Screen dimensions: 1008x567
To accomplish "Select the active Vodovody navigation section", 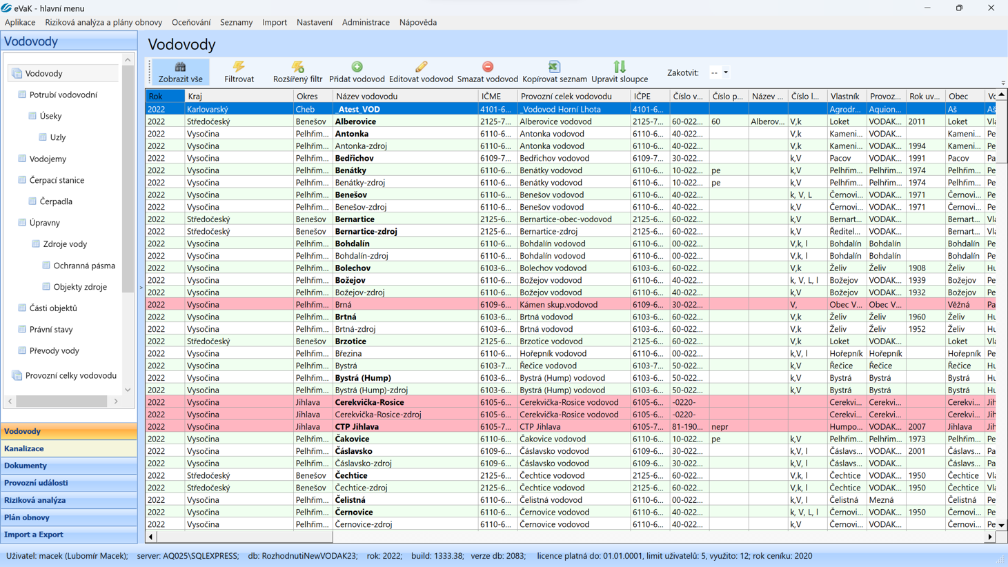I will (69, 431).
